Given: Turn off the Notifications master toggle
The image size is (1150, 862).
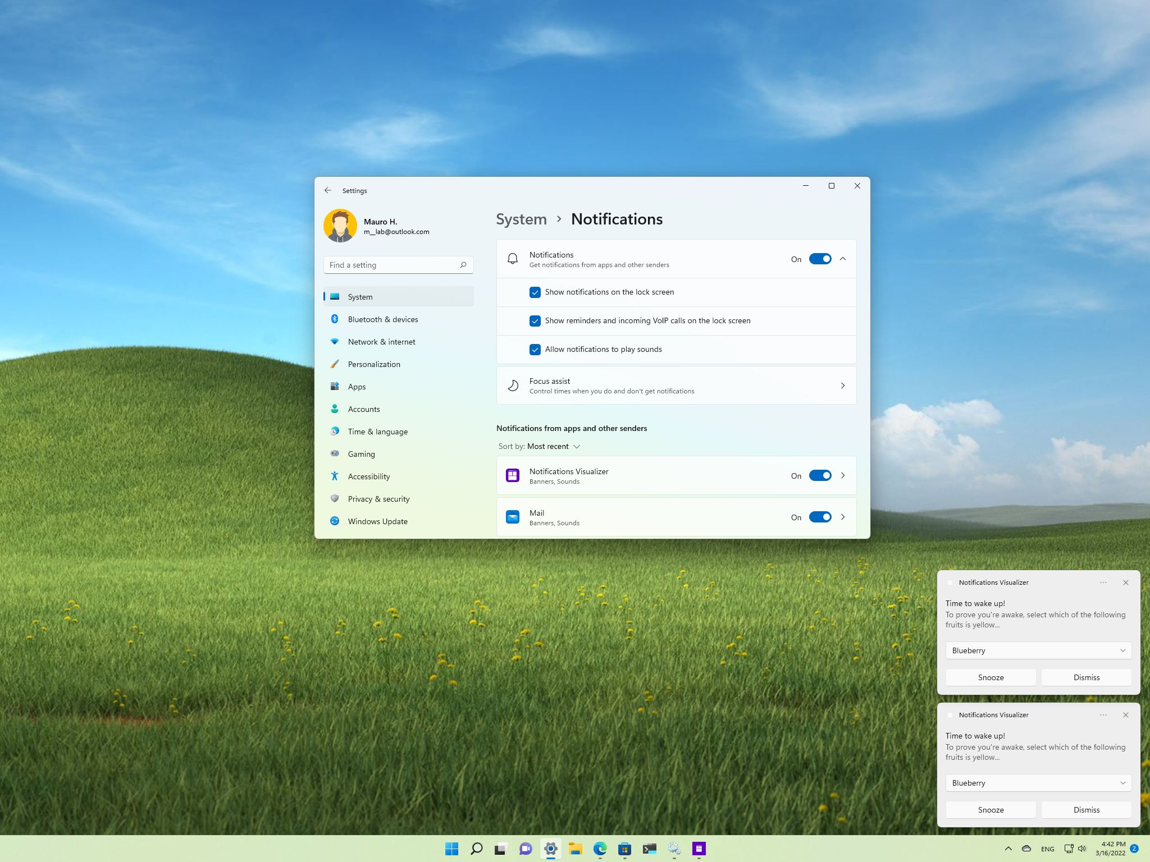Looking at the screenshot, I should coord(819,259).
